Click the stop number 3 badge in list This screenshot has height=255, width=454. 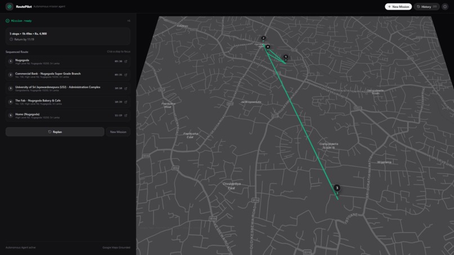click(11, 88)
